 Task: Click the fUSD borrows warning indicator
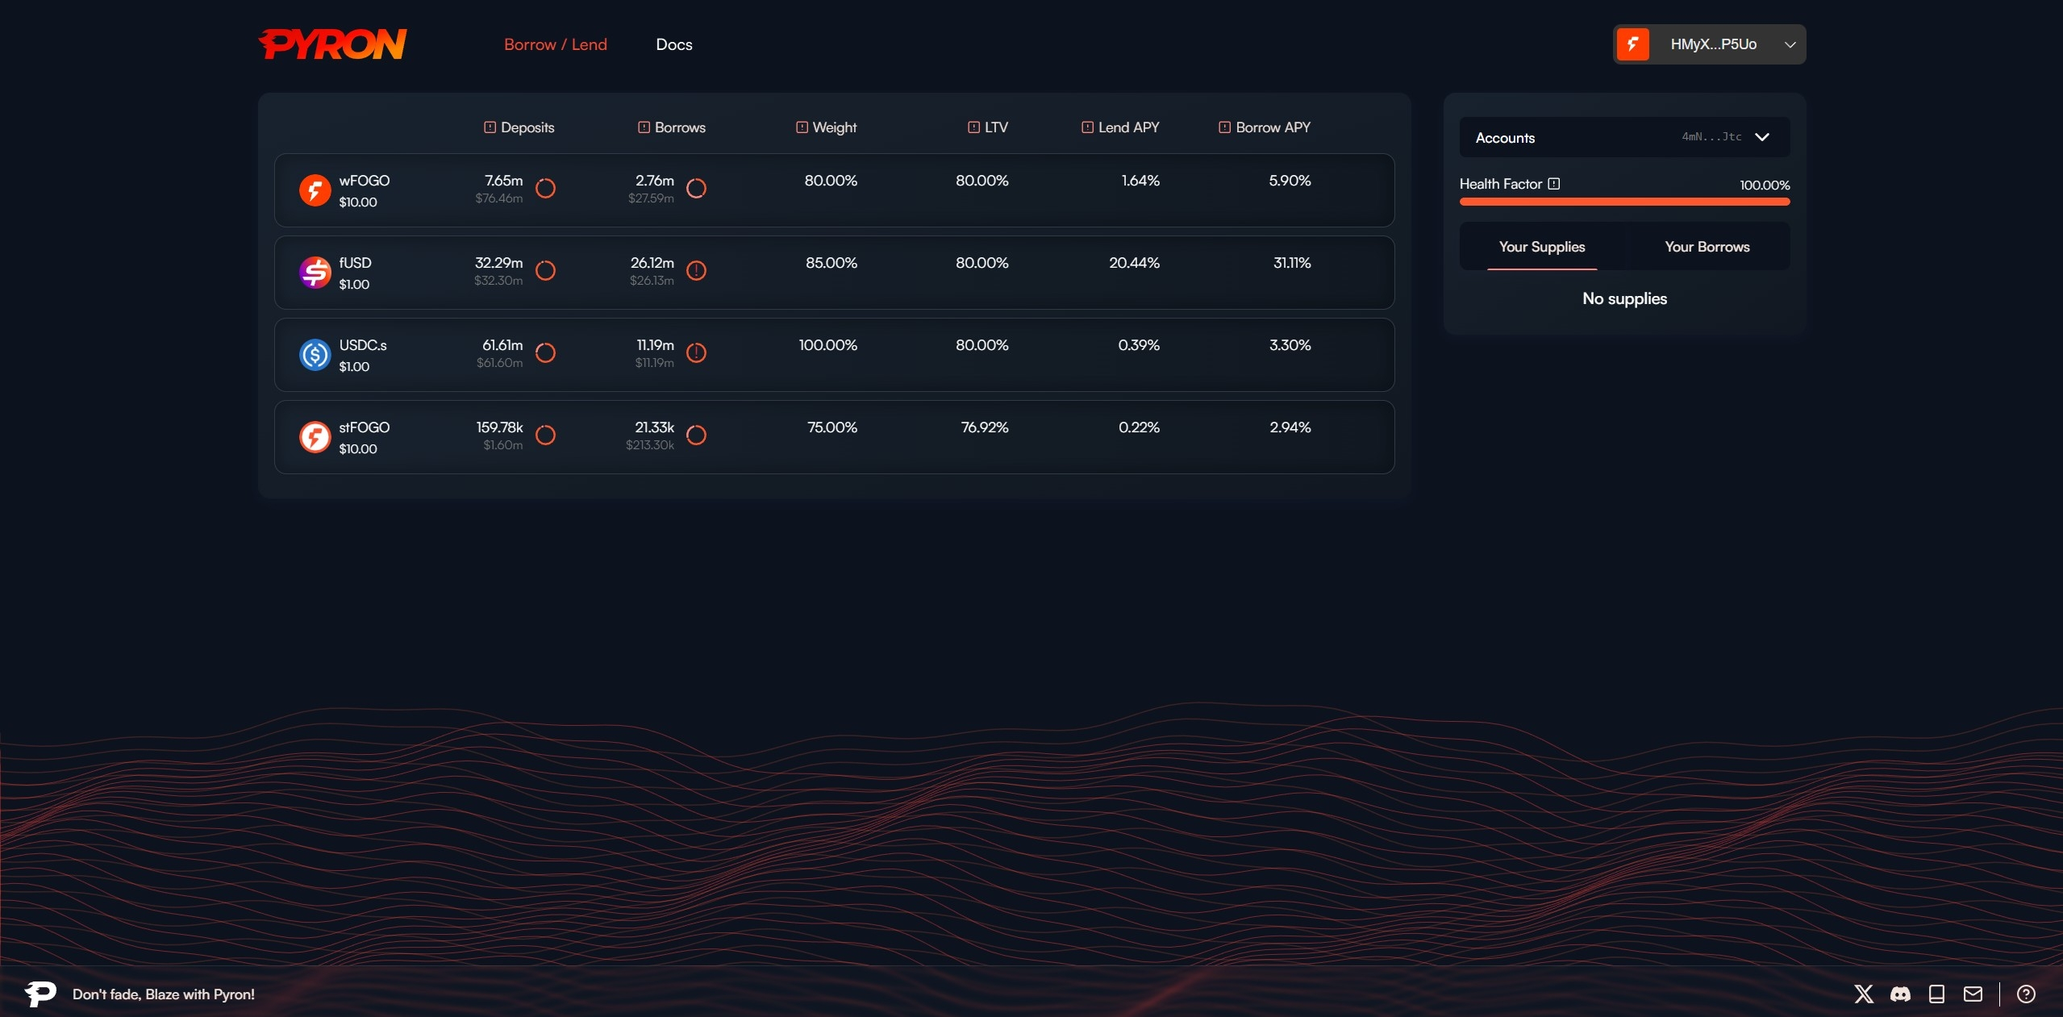click(x=696, y=270)
